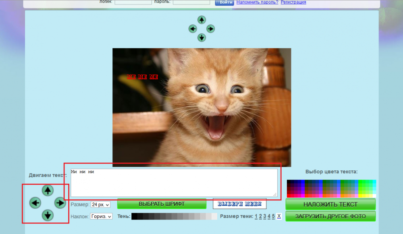The height and width of the screenshot is (234, 403).
Task: Click the up arrow above the photo
Action: [201, 20]
